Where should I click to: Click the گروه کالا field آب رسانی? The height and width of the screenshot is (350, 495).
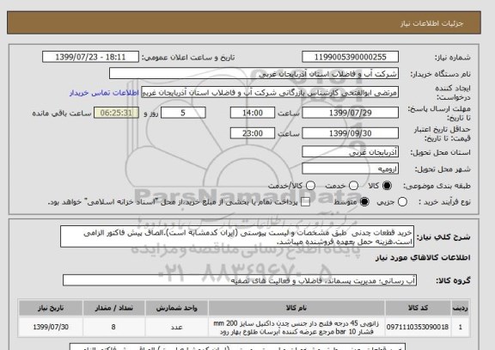[240, 280]
